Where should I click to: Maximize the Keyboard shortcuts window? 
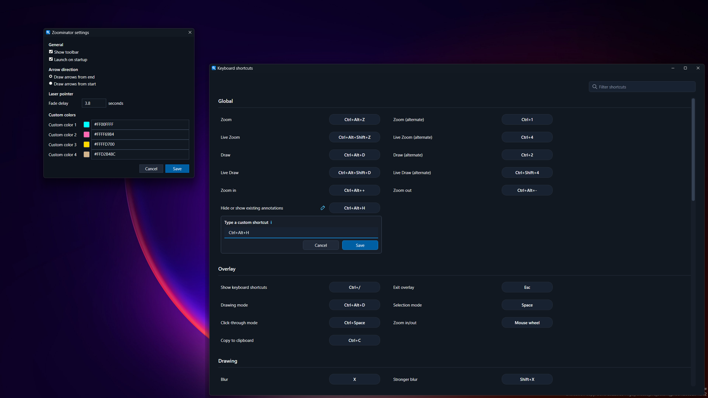(x=685, y=68)
